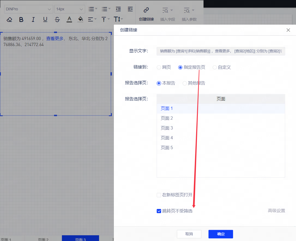Click the 创建链接 link icon in toolbar
The image size is (296, 241).
(x=146, y=10)
